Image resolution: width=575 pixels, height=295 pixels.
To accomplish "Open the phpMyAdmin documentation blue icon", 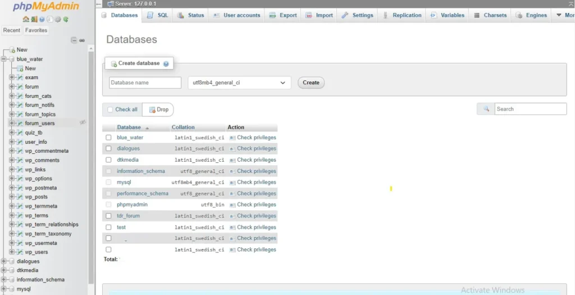I will pyautogui.click(x=42, y=20).
